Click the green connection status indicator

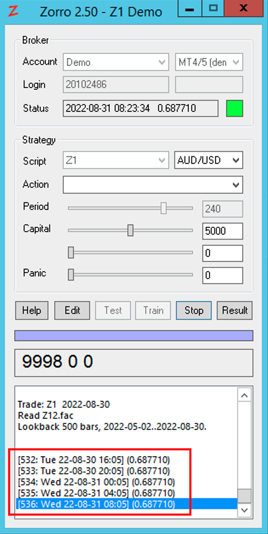click(234, 108)
